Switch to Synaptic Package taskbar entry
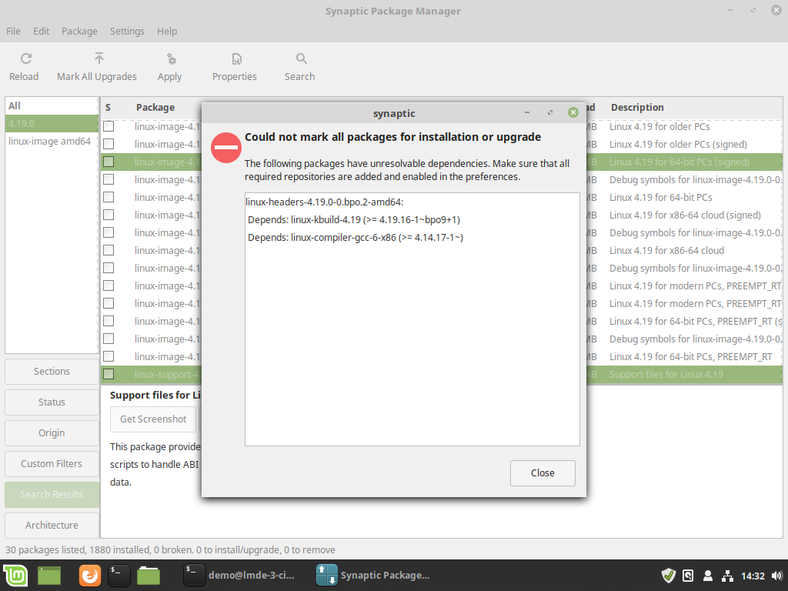This screenshot has height=591, width=788. (x=373, y=576)
